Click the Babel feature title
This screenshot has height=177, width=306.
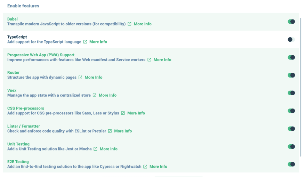click(12, 19)
